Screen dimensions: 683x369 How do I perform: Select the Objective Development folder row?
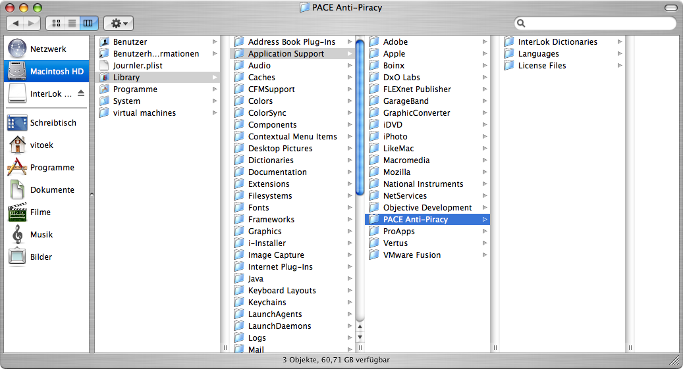click(x=427, y=208)
